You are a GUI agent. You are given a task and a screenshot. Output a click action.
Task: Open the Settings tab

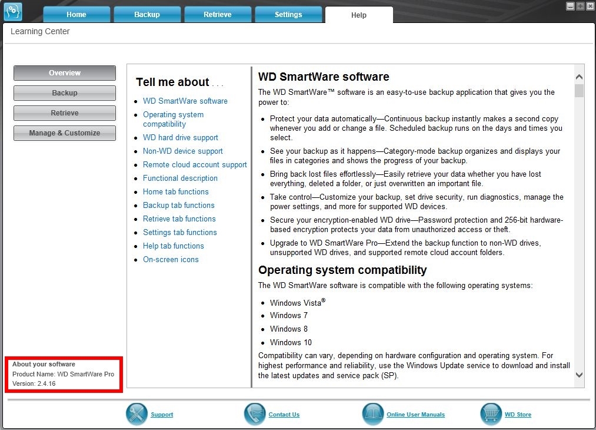point(288,15)
